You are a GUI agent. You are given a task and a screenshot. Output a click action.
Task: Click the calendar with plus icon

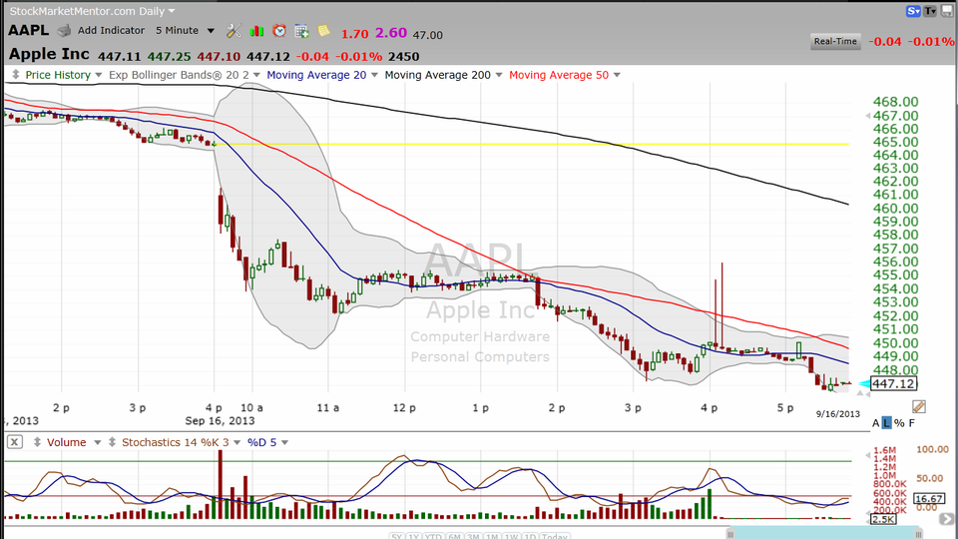pyautogui.click(x=301, y=31)
